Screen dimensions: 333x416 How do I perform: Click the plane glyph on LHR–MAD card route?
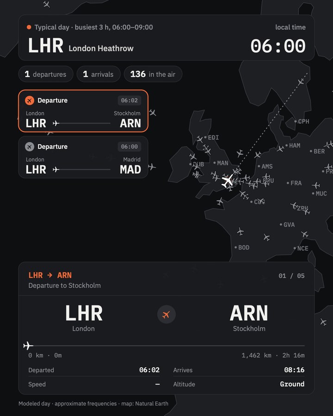coord(56,170)
